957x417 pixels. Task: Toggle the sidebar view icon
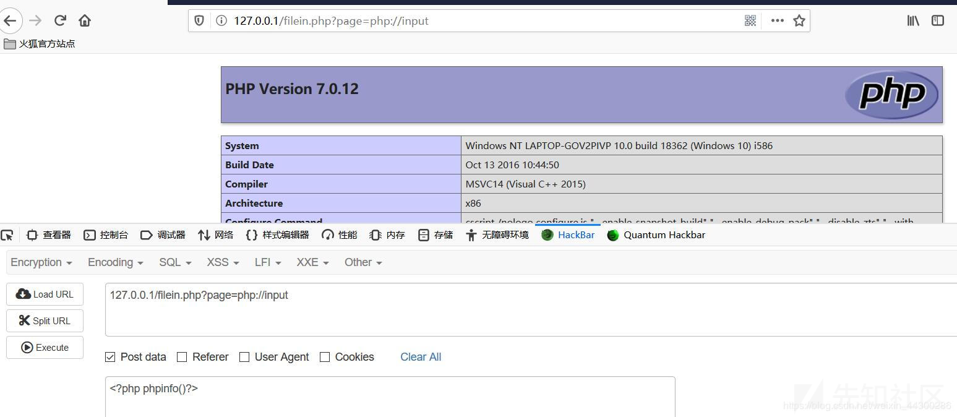pos(938,20)
